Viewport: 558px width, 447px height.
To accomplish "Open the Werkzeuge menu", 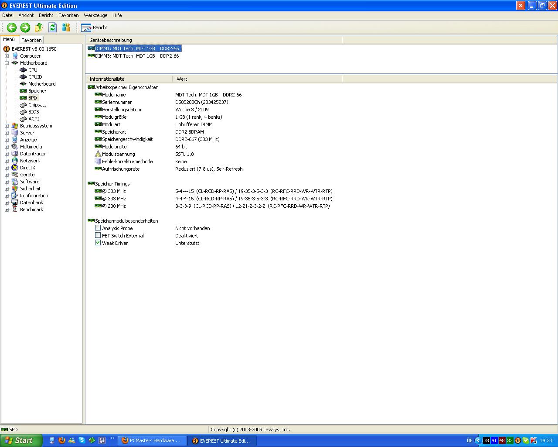I will [95, 15].
